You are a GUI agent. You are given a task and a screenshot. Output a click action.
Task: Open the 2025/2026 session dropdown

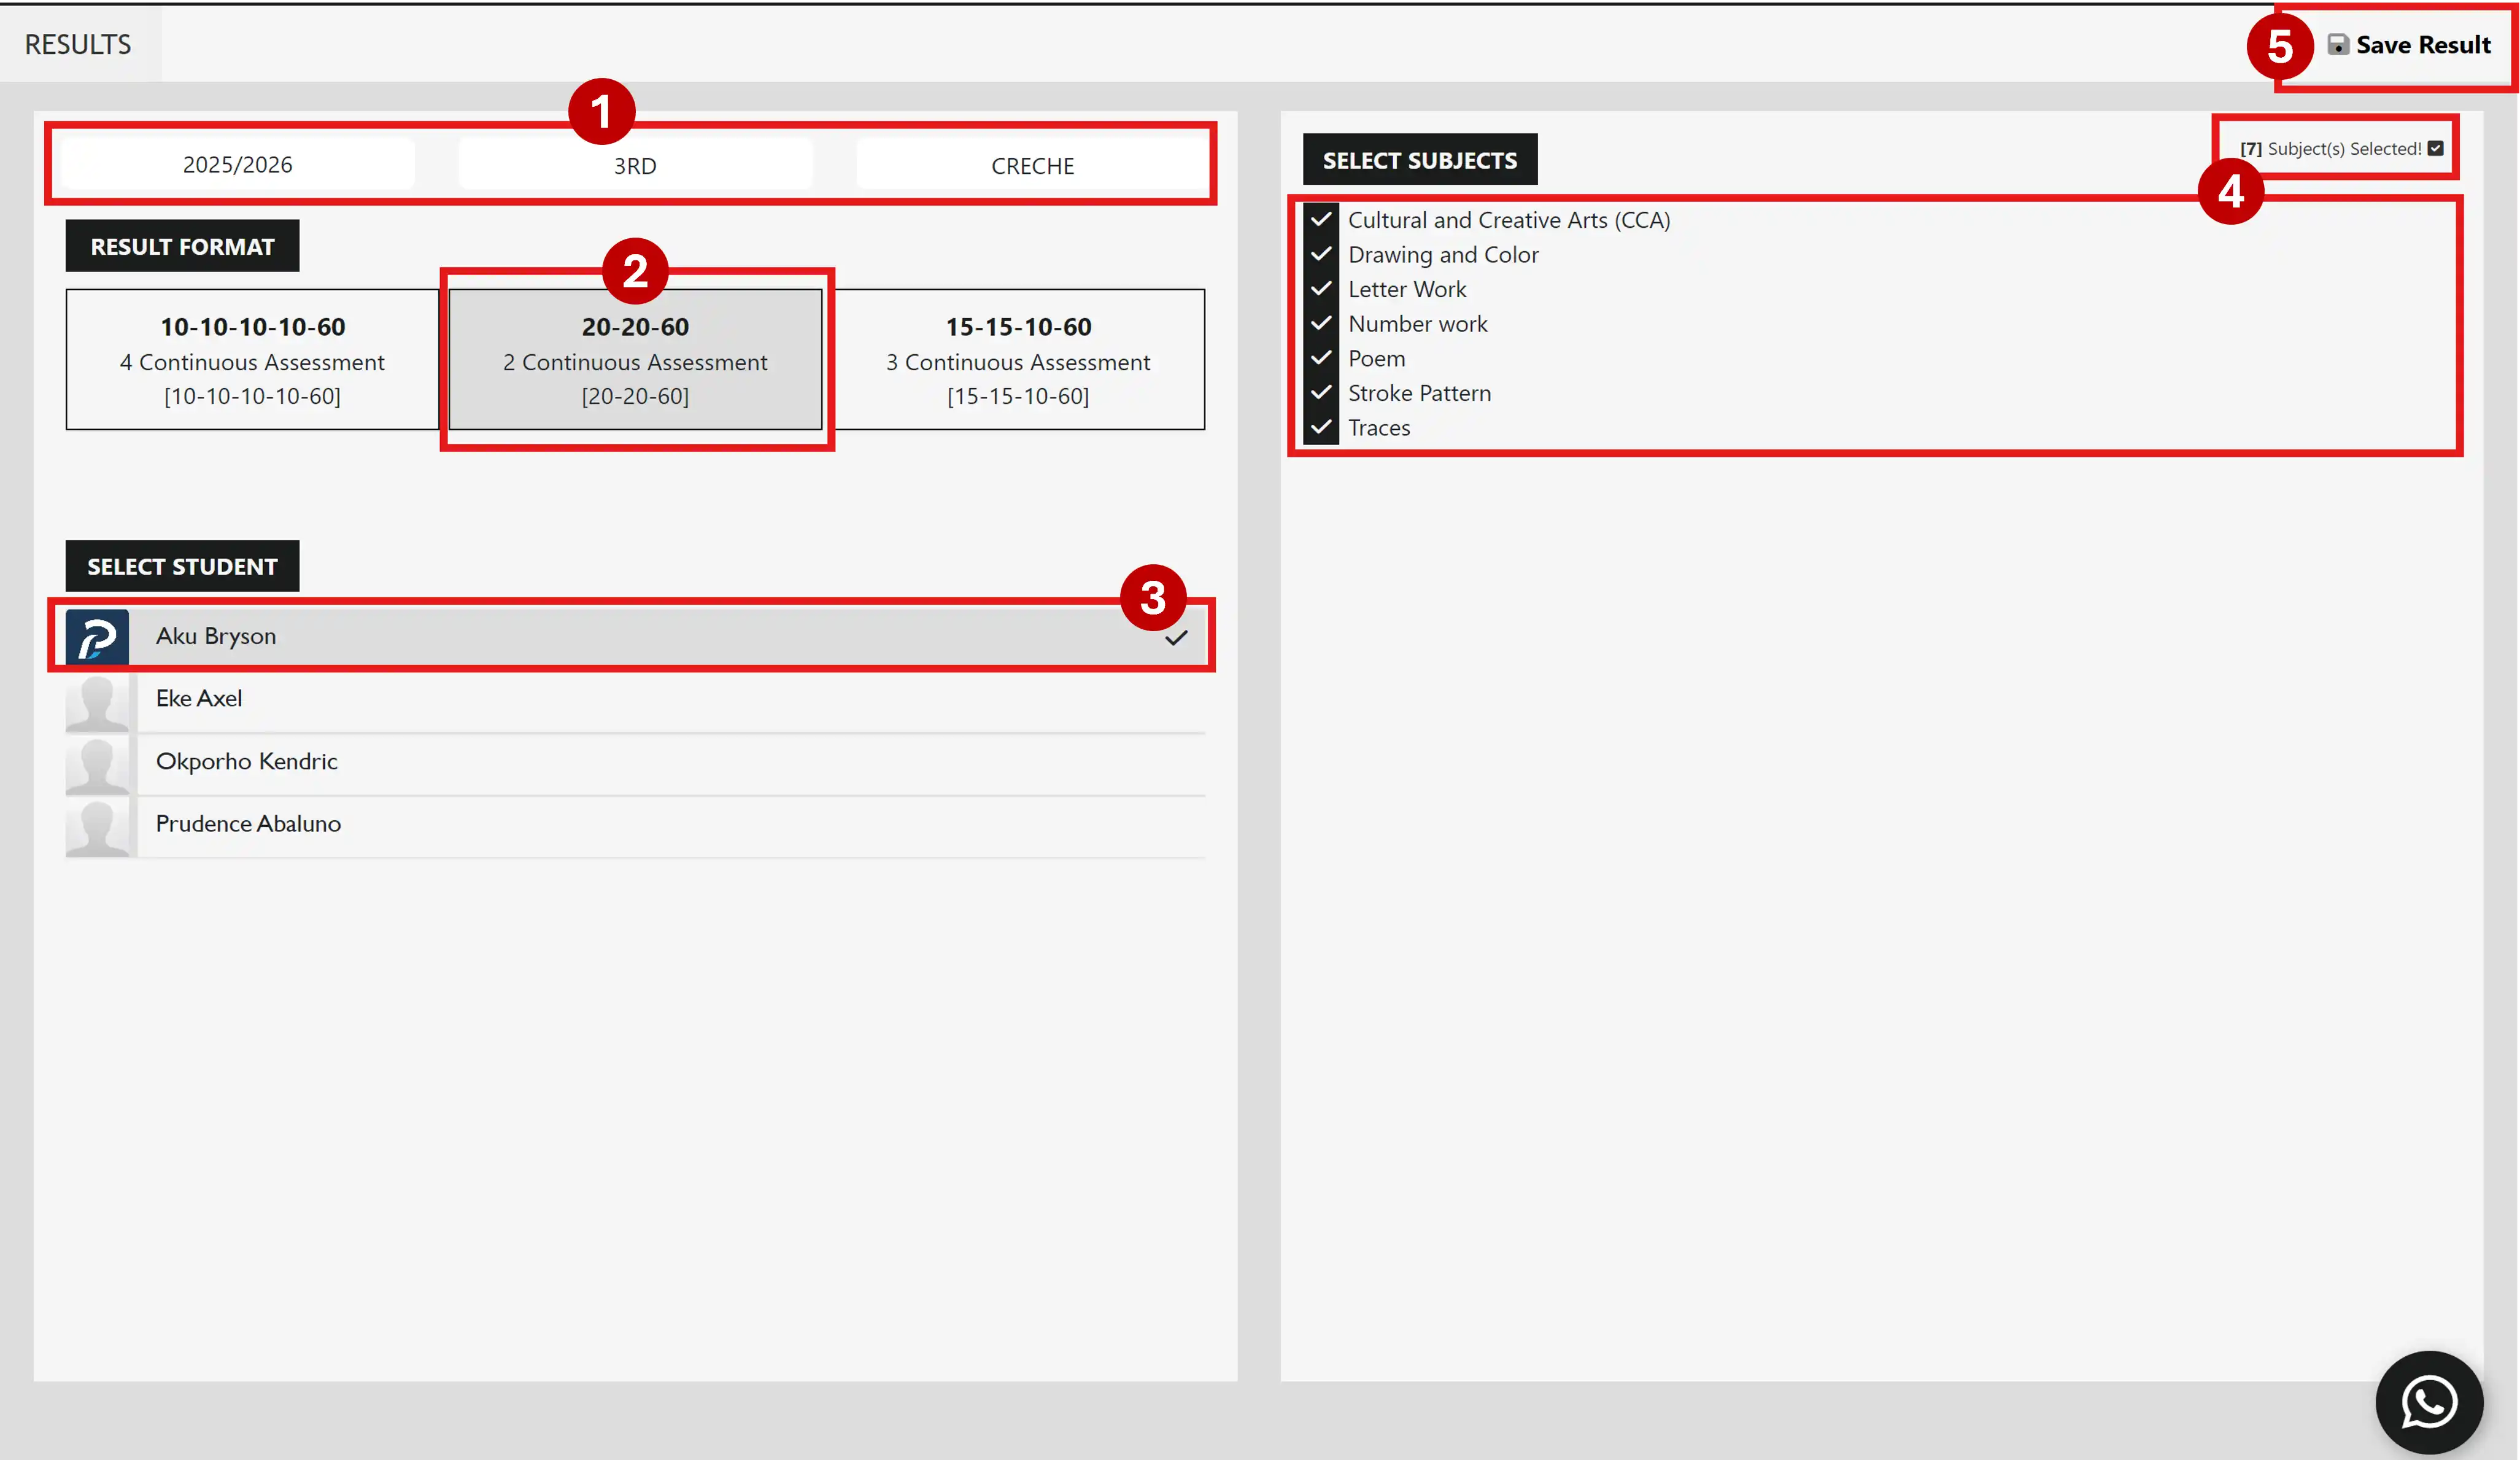pyautogui.click(x=238, y=164)
